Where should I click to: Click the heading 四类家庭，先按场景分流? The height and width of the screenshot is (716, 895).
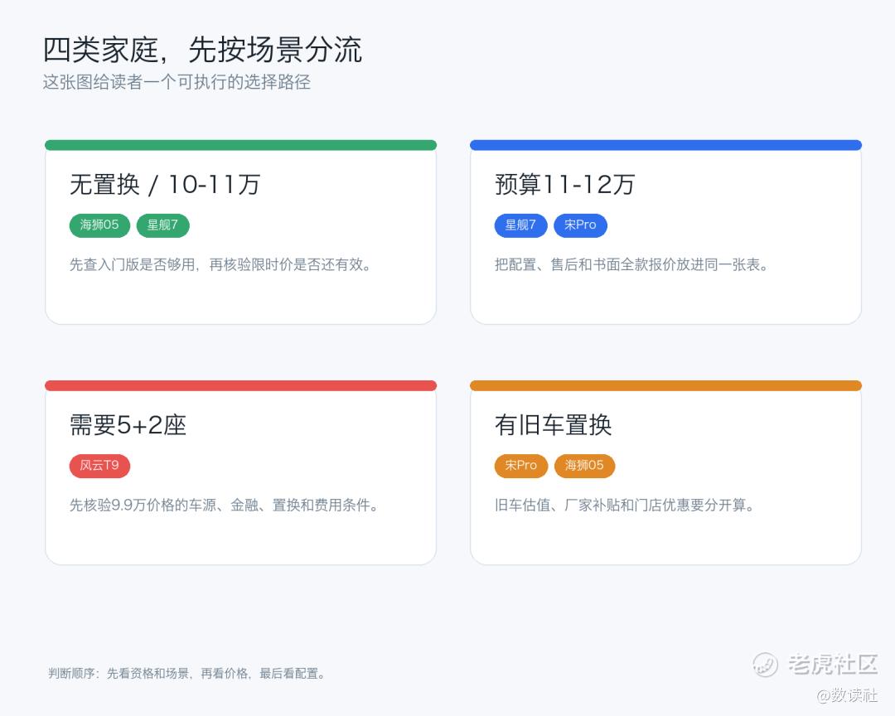[x=202, y=50]
